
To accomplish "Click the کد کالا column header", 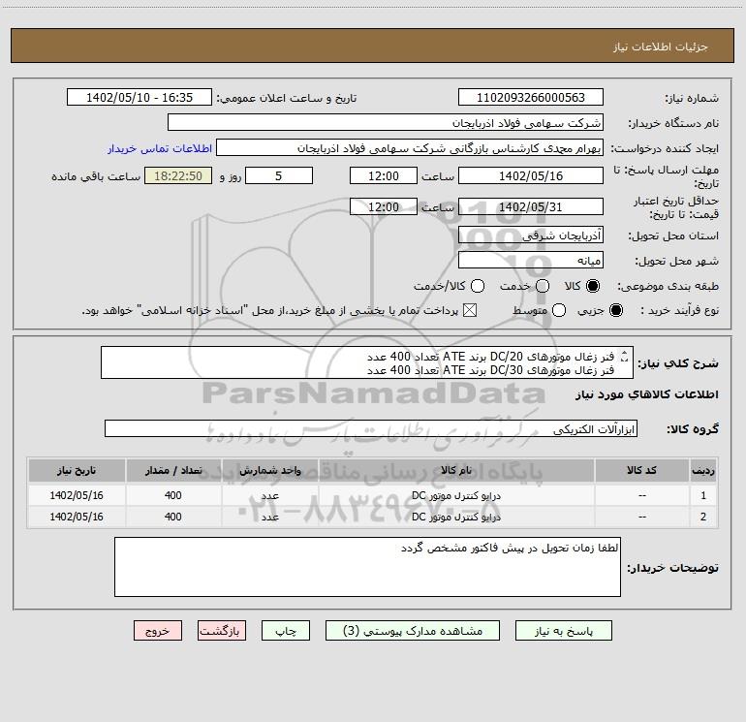I will coord(641,470).
